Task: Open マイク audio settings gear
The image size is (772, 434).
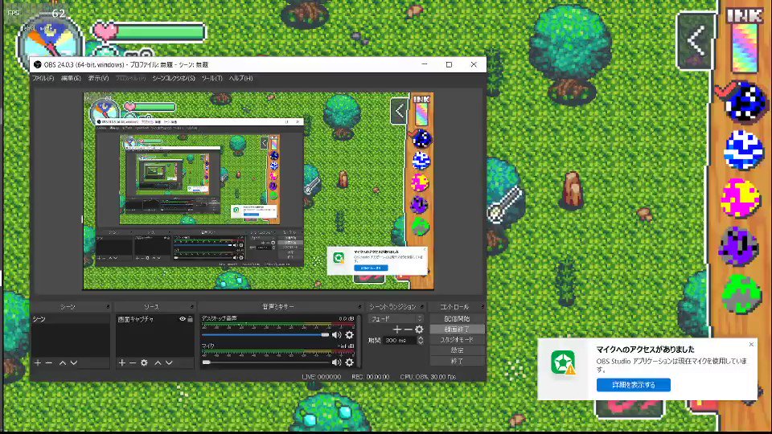Action: click(349, 362)
